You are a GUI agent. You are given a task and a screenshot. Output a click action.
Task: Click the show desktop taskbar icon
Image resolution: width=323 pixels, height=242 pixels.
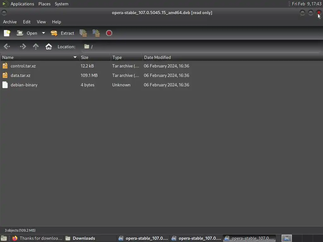4,238
